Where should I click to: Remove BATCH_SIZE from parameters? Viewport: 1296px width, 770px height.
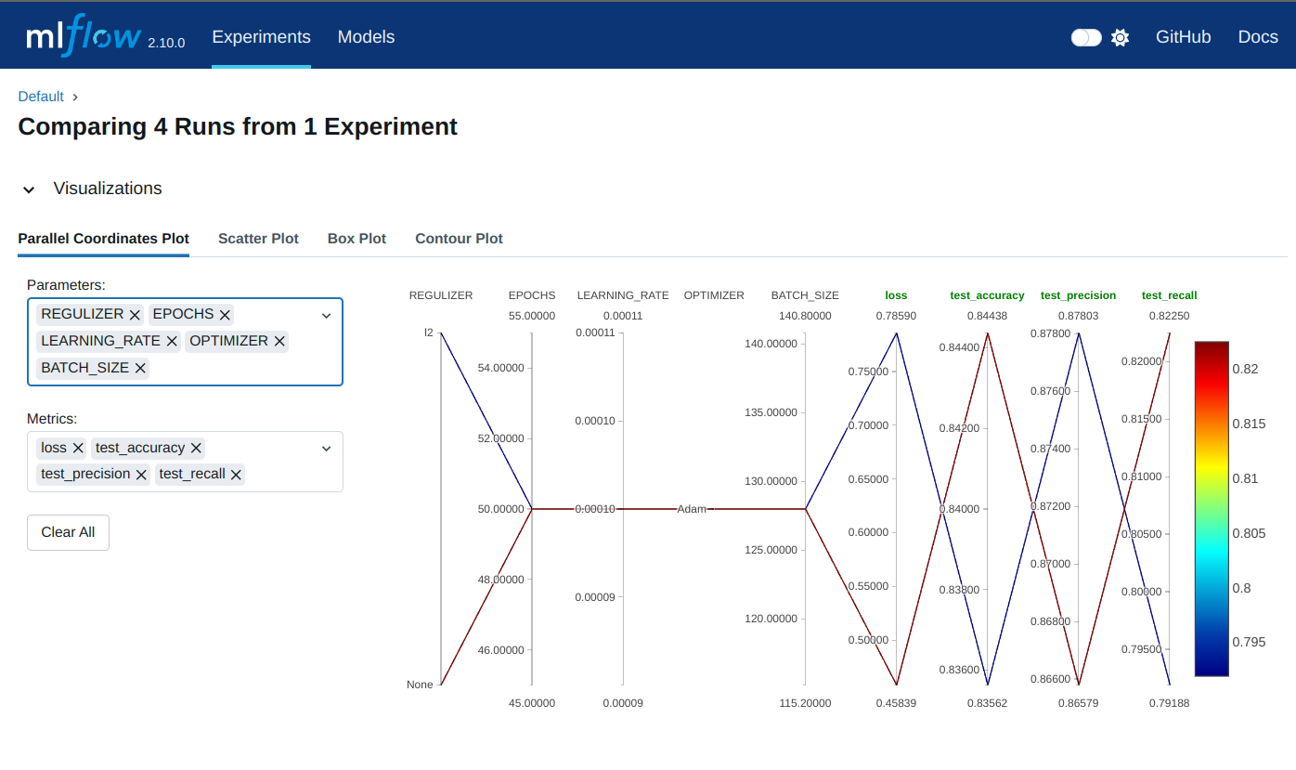click(140, 369)
